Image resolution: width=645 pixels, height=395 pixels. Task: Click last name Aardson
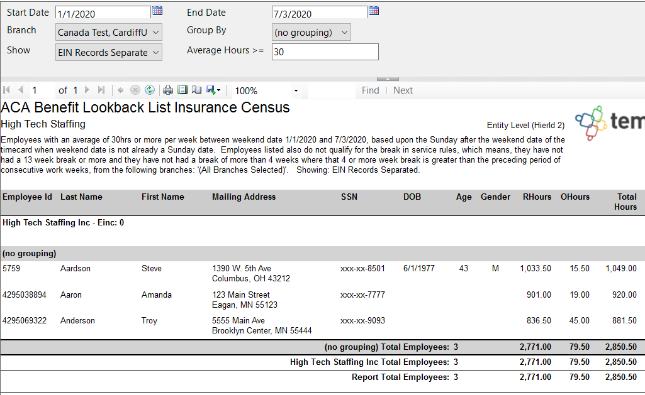point(76,268)
